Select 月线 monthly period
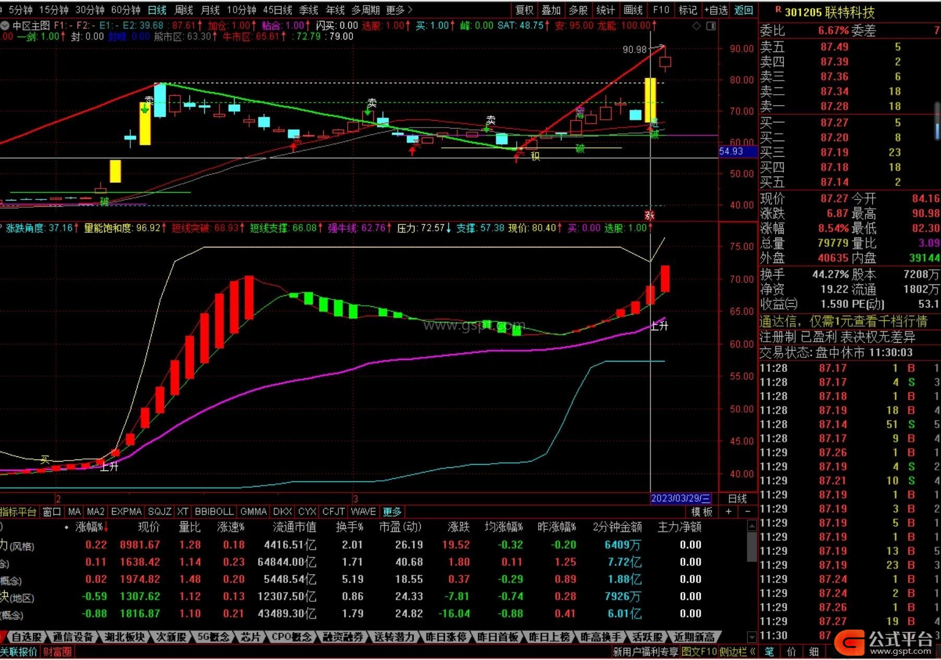 pyautogui.click(x=210, y=10)
